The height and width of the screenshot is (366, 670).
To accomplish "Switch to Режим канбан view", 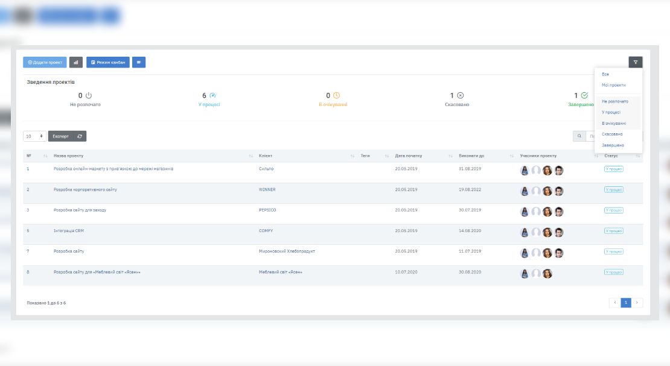I will pos(108,62).
